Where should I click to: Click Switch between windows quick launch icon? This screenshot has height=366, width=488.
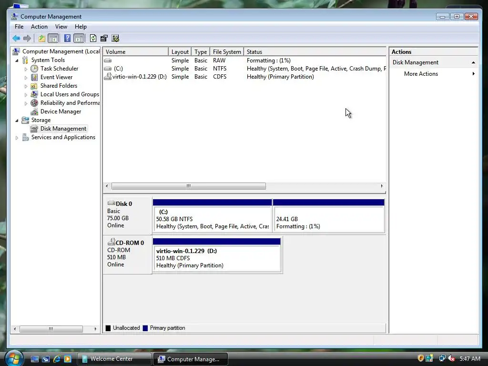coord(45,359)
